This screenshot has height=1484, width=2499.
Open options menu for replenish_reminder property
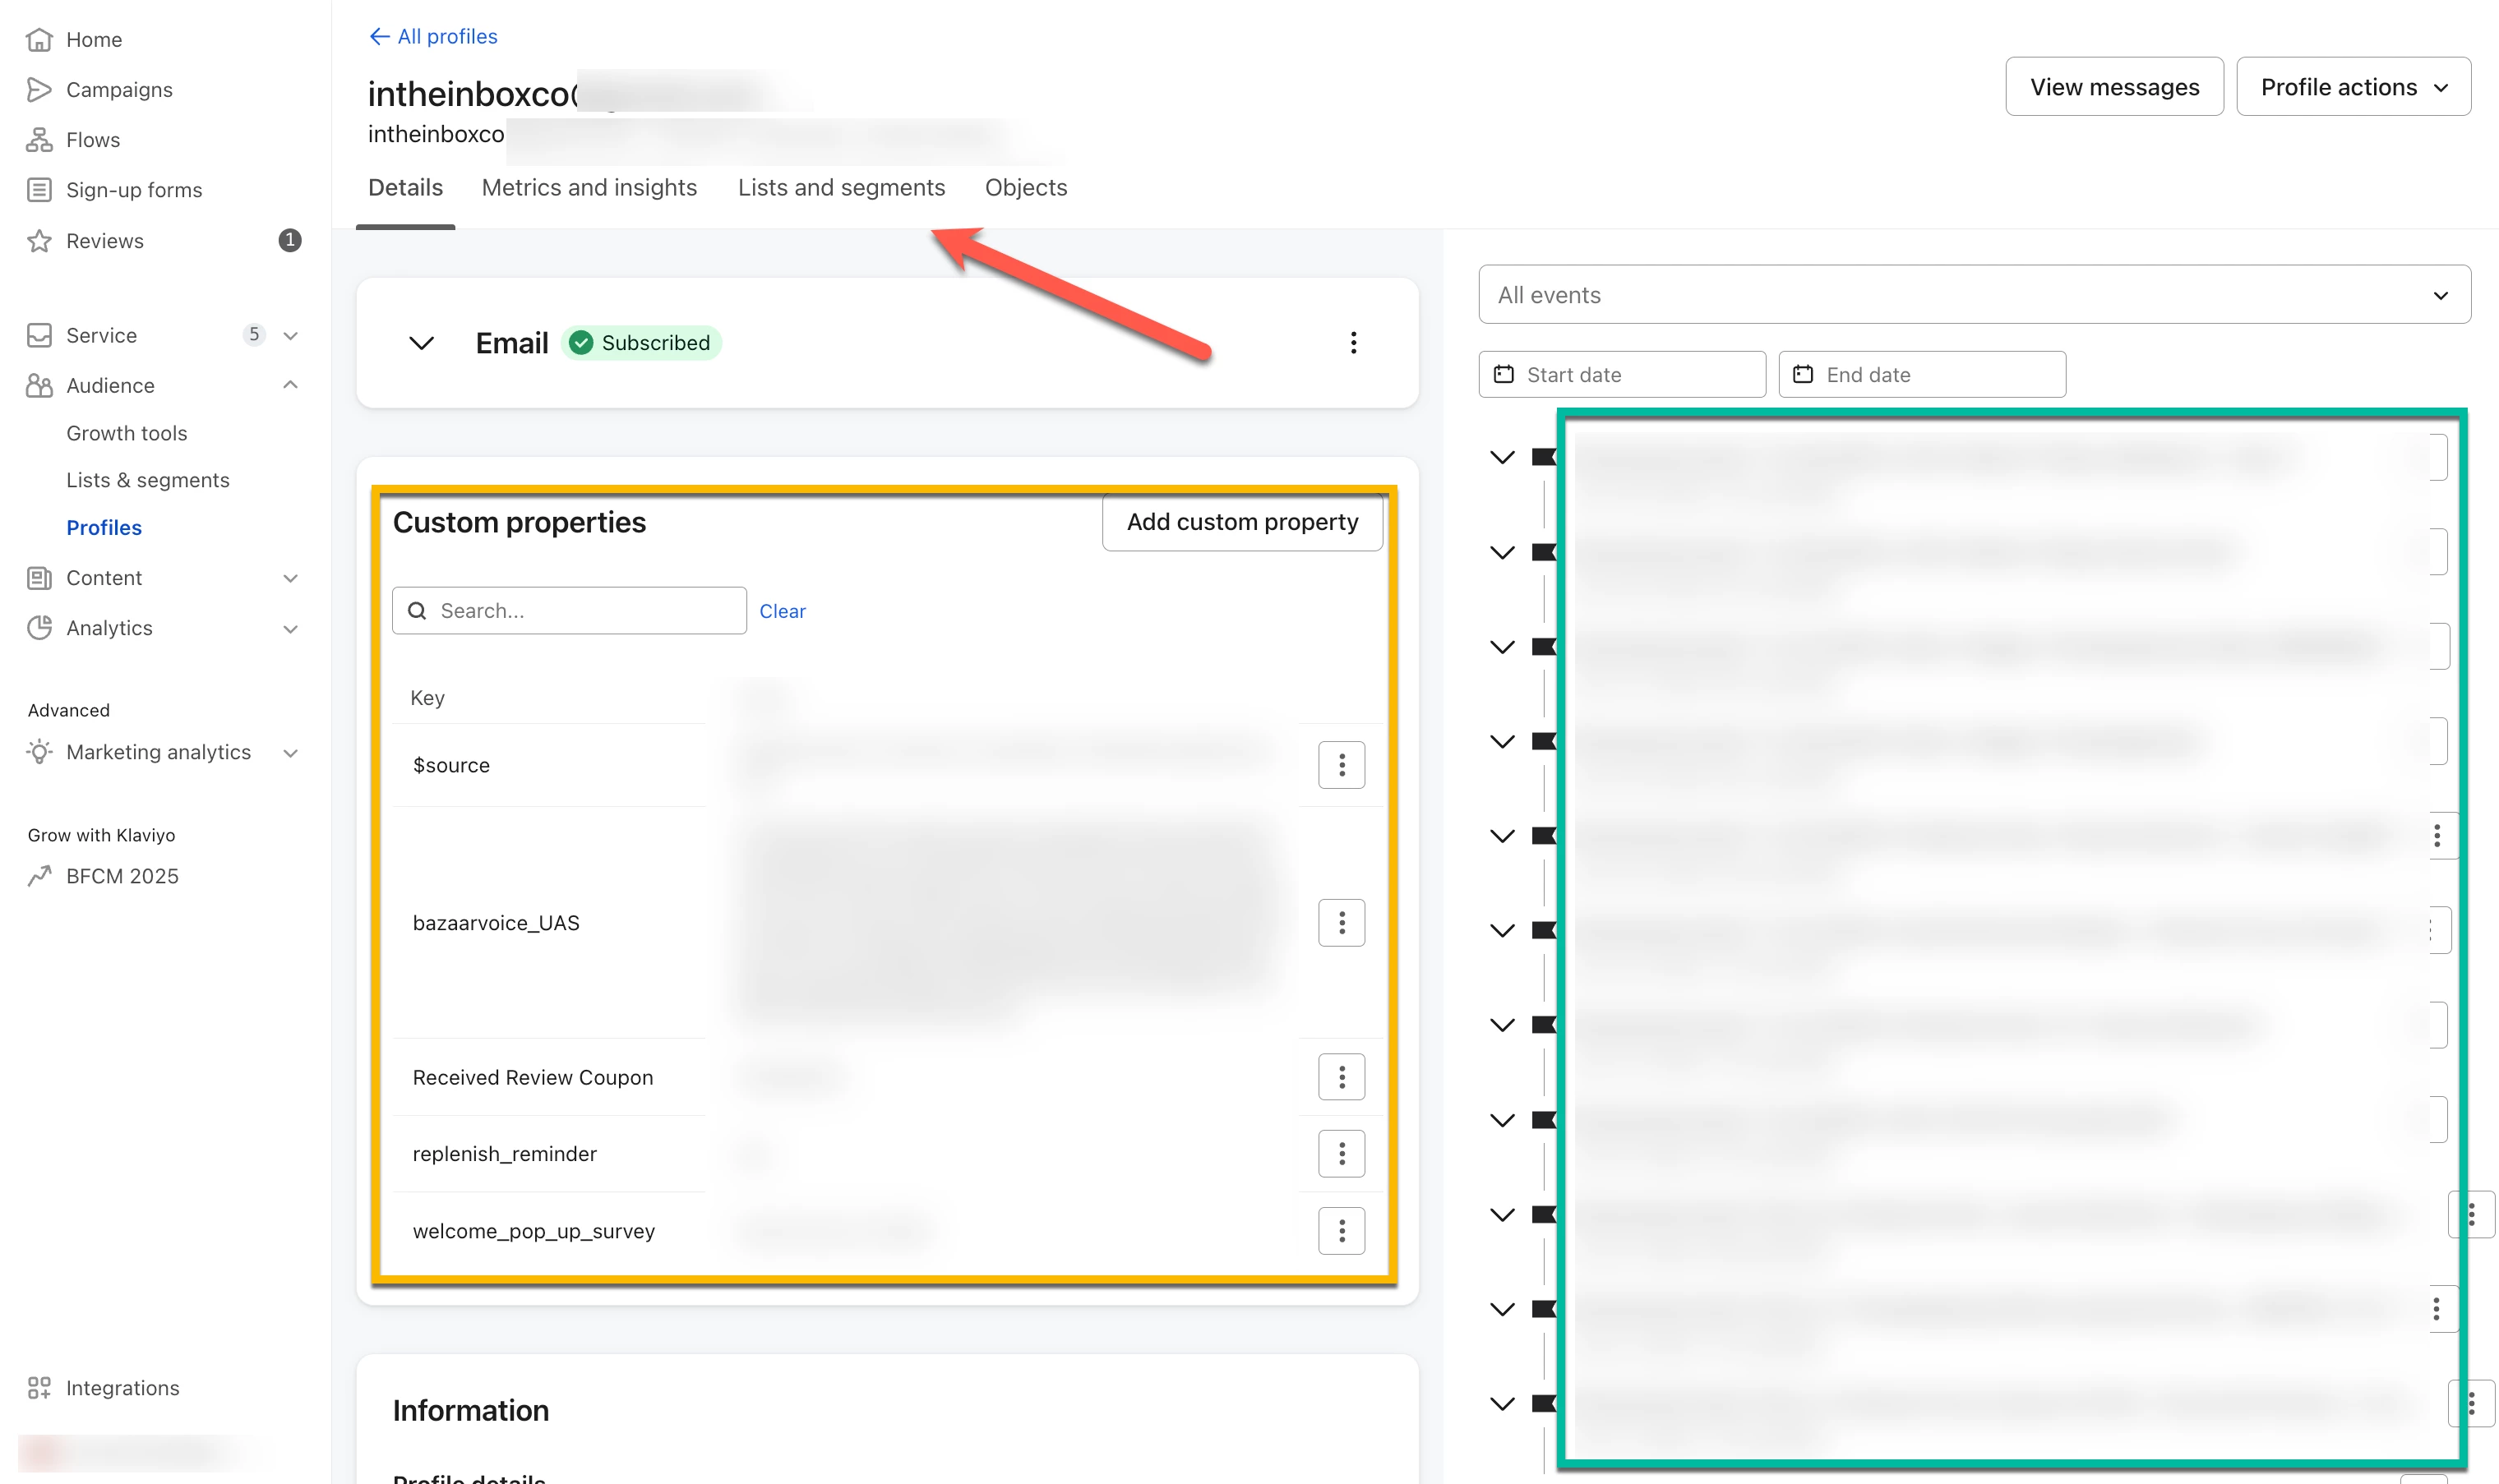pyautogui.click(x=1341, y=1154)
